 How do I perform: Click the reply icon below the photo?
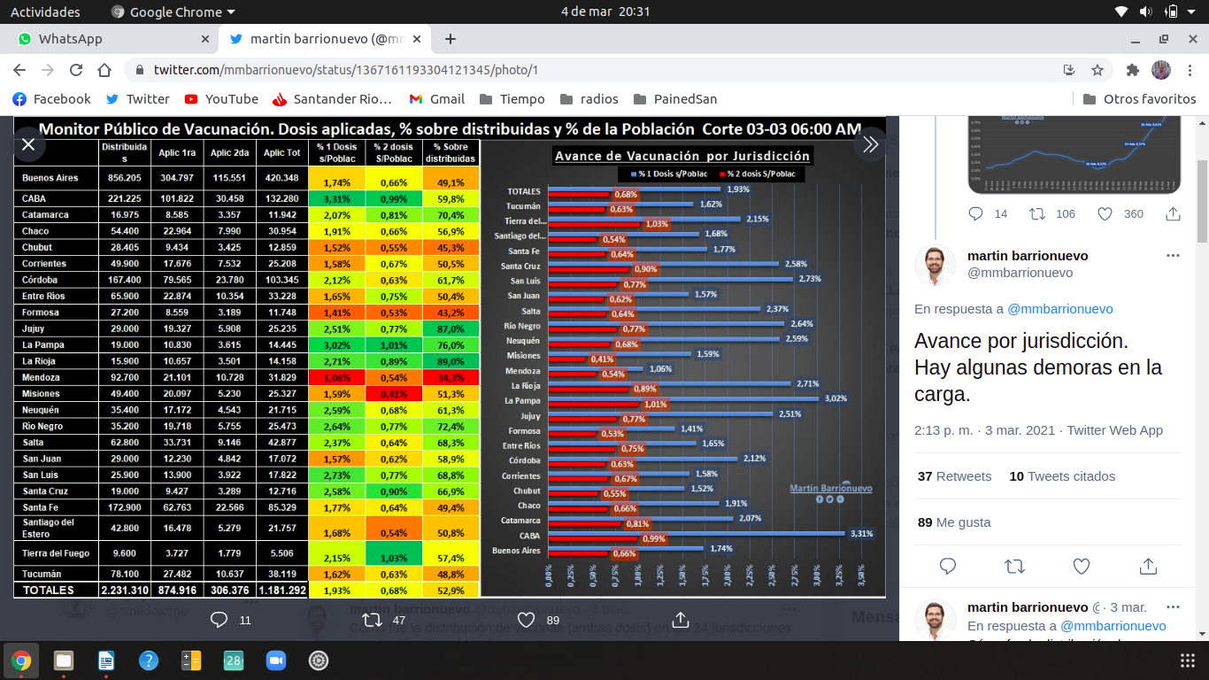coord(219,620)
